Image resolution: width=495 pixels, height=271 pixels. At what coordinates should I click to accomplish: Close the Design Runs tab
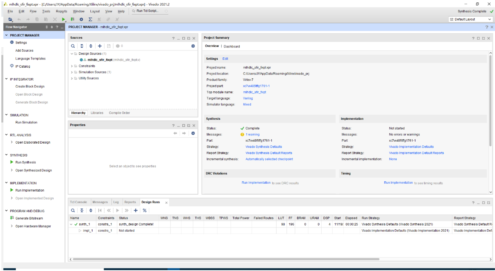pos(166,203)
